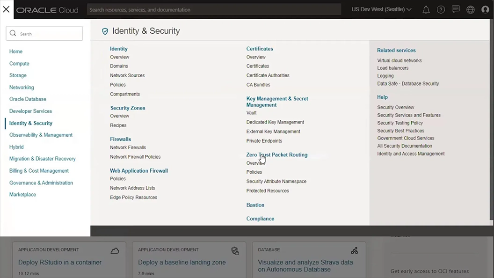Focus the navigation menu Search field

pos(44,33)
